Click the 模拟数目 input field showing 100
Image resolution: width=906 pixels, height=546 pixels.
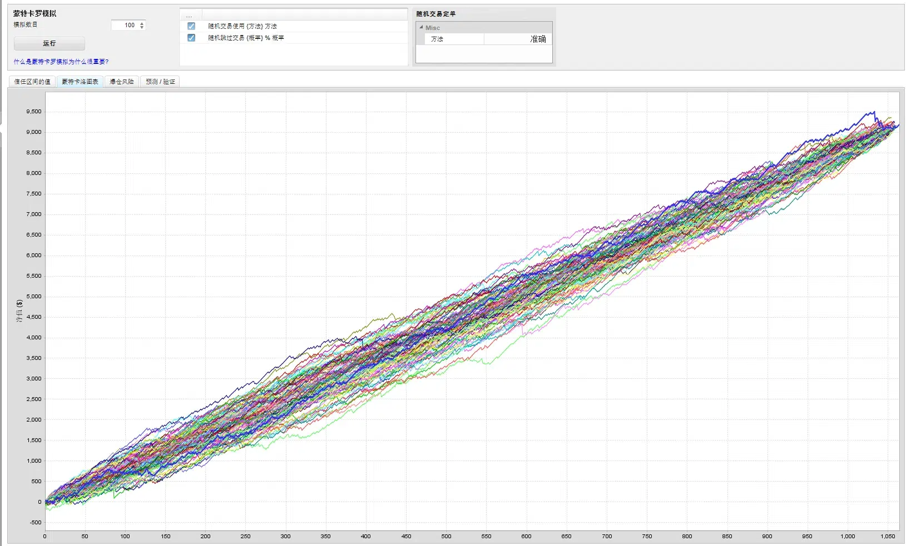[125, 25]
